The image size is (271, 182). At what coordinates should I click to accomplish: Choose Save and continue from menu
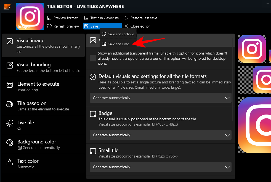pos(118,34)
